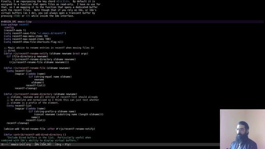Viewport: 265px width, 149px height.
Task: Click the ';; oldname is a prefix' comment
Action: 33,103
